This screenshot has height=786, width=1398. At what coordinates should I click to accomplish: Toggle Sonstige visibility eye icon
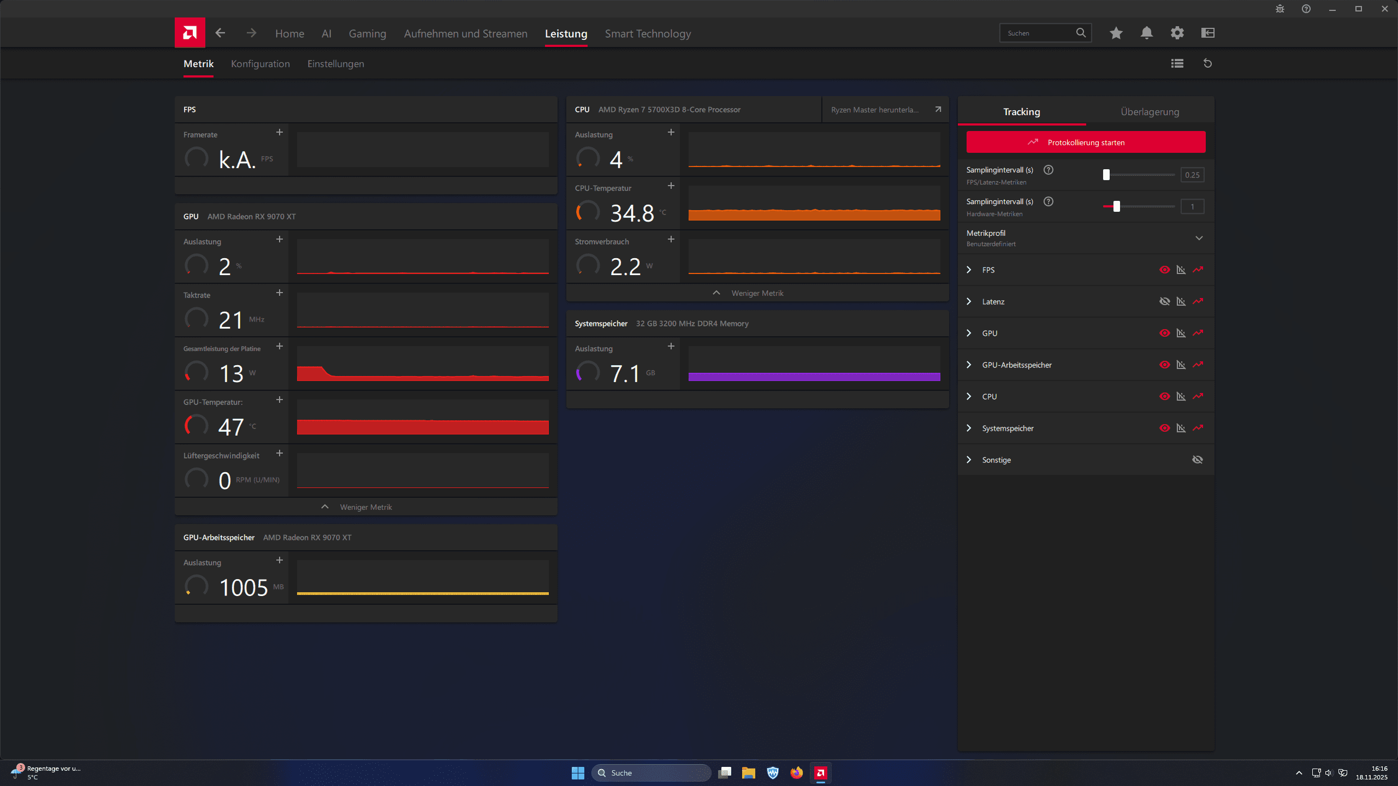click(1197, 460)
